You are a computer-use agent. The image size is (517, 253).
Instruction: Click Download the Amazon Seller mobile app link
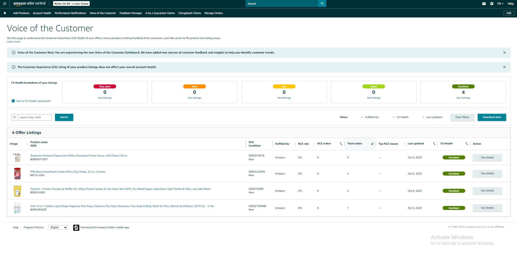[x=105, y=227]
